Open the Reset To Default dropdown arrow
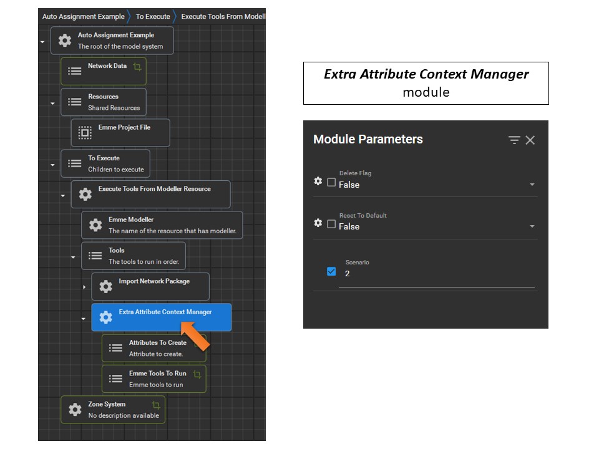The image size is (599, 449). 532,227
